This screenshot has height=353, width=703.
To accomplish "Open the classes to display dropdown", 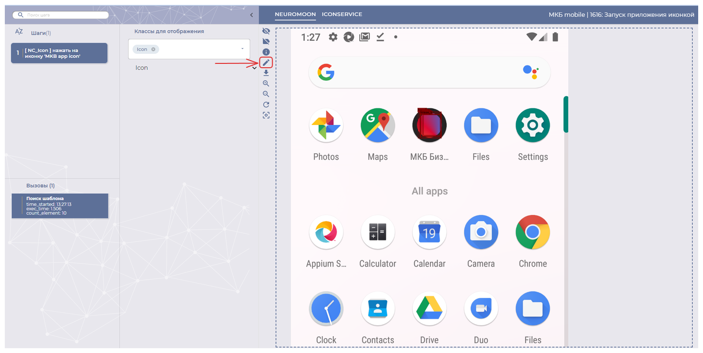I will click(x=189, y=49).
